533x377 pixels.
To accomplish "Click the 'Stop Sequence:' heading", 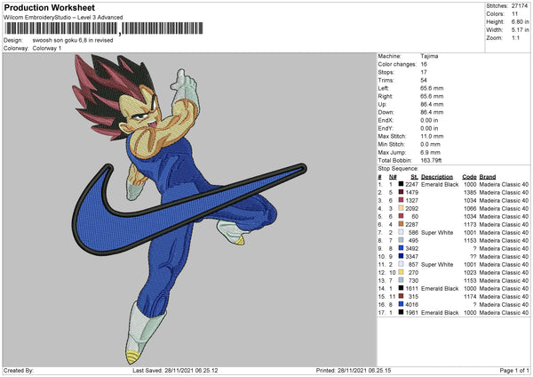I will (398, 168).
